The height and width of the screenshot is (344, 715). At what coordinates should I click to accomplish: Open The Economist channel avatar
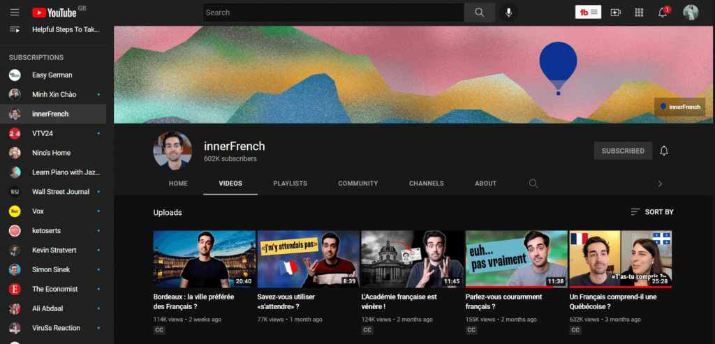[15, 289]
